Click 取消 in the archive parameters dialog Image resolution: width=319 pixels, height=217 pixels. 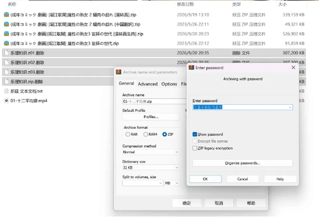pyautogui.click(x=219, y=203)
